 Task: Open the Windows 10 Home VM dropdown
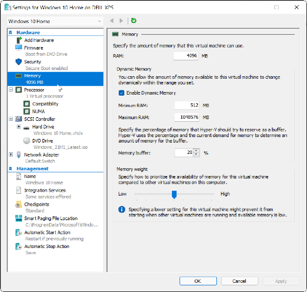(x=55, y=21)
